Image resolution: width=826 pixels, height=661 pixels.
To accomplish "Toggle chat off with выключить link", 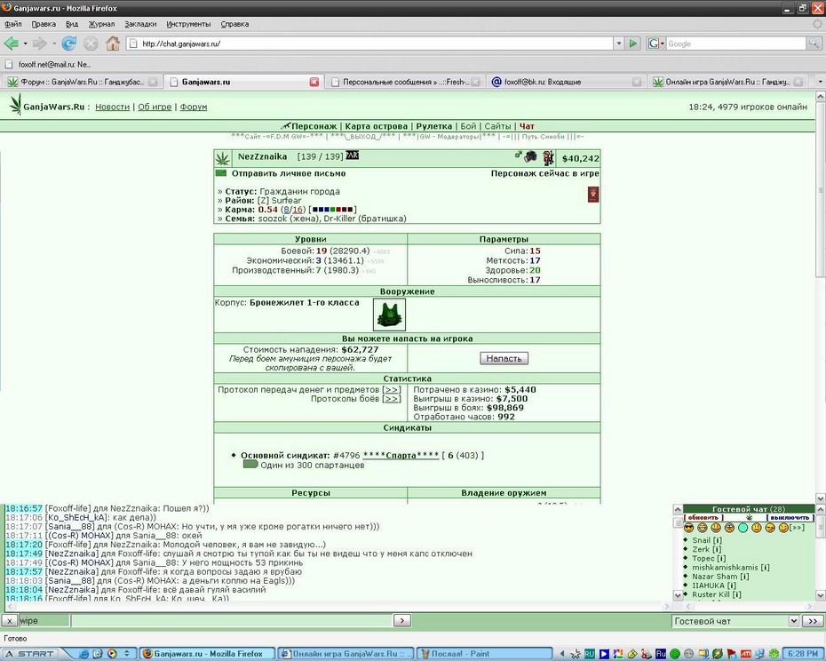I will click(790, 518).
